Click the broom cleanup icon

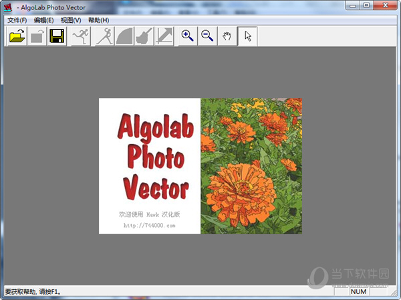click(144, 36)
